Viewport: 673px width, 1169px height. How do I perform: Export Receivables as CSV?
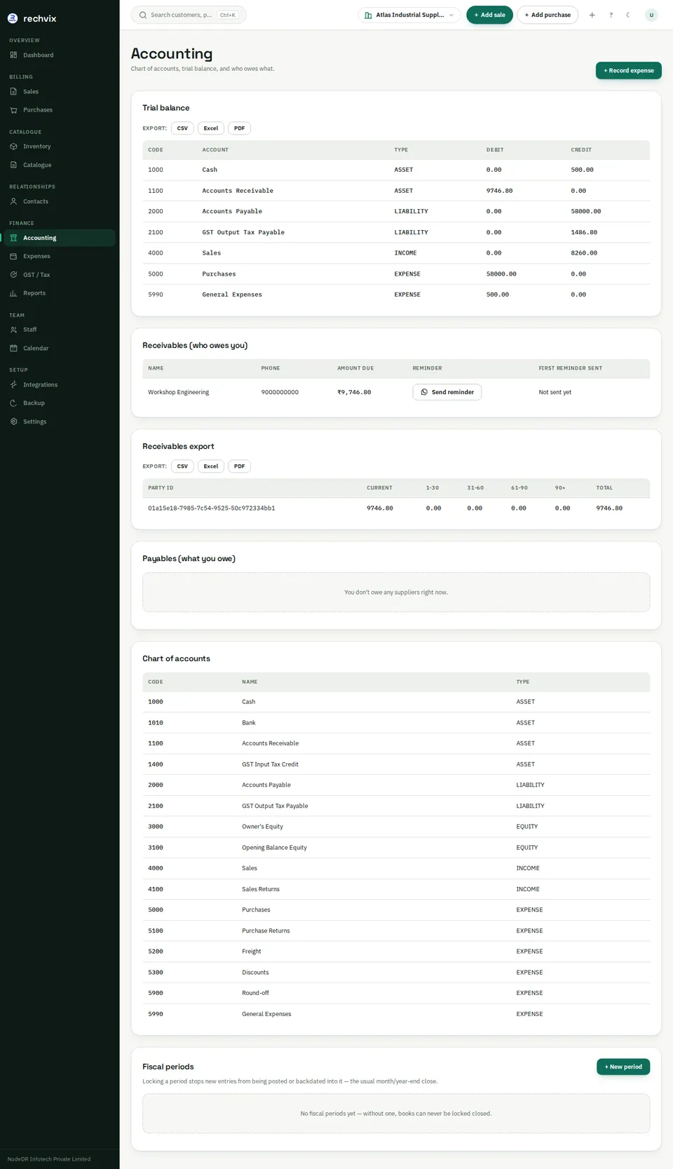coord(182,466)
